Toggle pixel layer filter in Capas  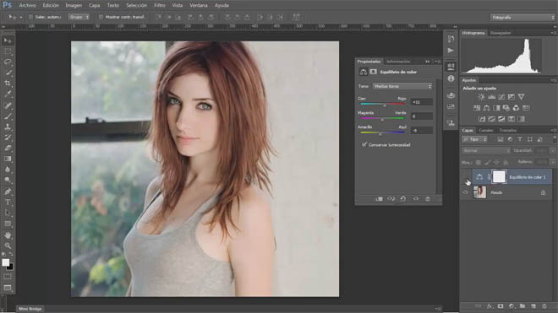501,139
